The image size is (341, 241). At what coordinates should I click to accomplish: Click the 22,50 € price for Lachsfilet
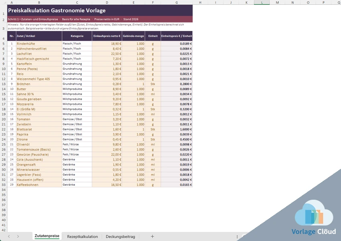(107, 54)
